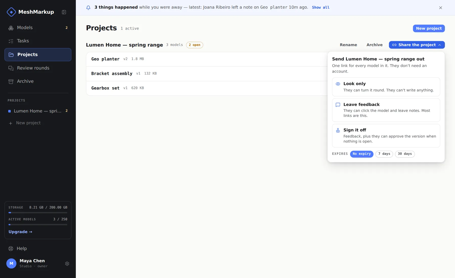Click the Upgrade link
This screenshot has width=455, height=278.
tap(20, 232)
